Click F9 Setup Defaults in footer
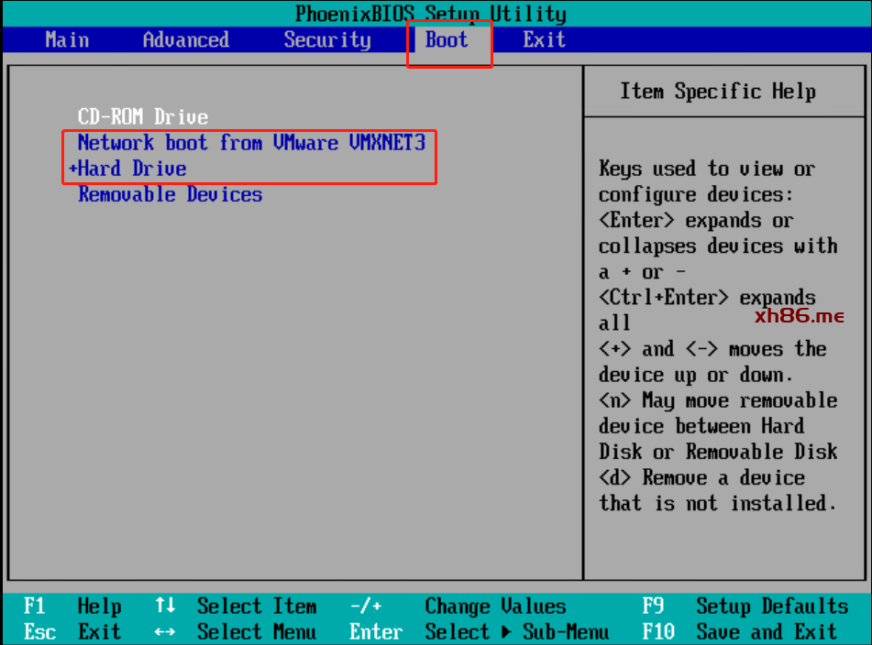This screenshot has height=645, width=872. point(745,607)
